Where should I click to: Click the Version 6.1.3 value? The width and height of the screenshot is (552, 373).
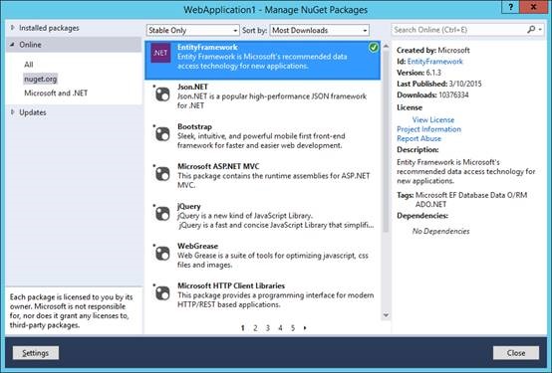click(433, 73)
